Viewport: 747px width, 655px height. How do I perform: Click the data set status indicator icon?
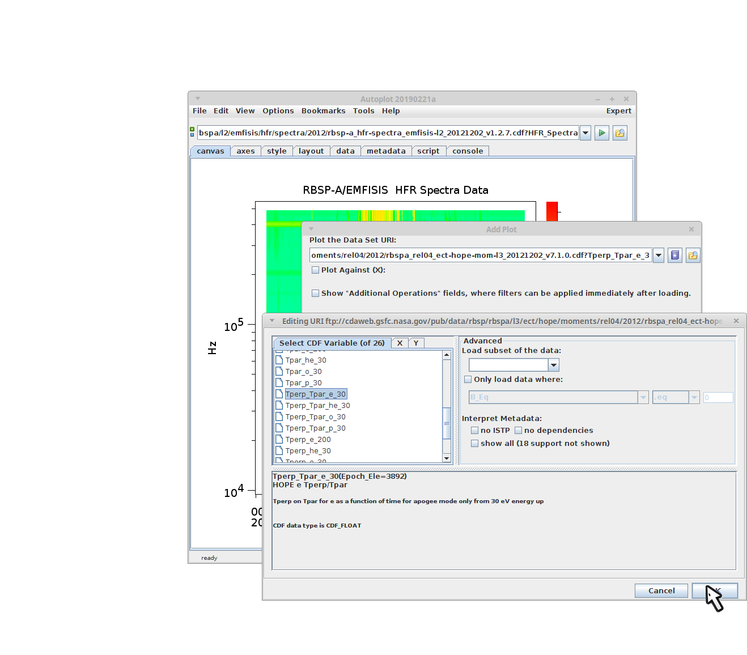coord(192,132)
